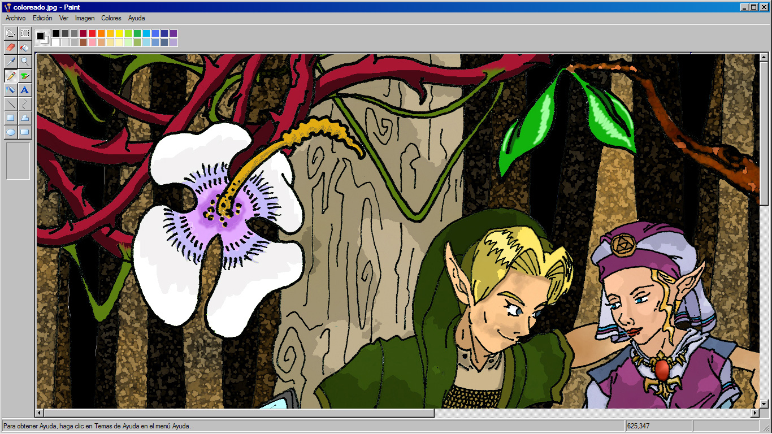
Task: Open the Archivo menu
Action: [15, 18]
